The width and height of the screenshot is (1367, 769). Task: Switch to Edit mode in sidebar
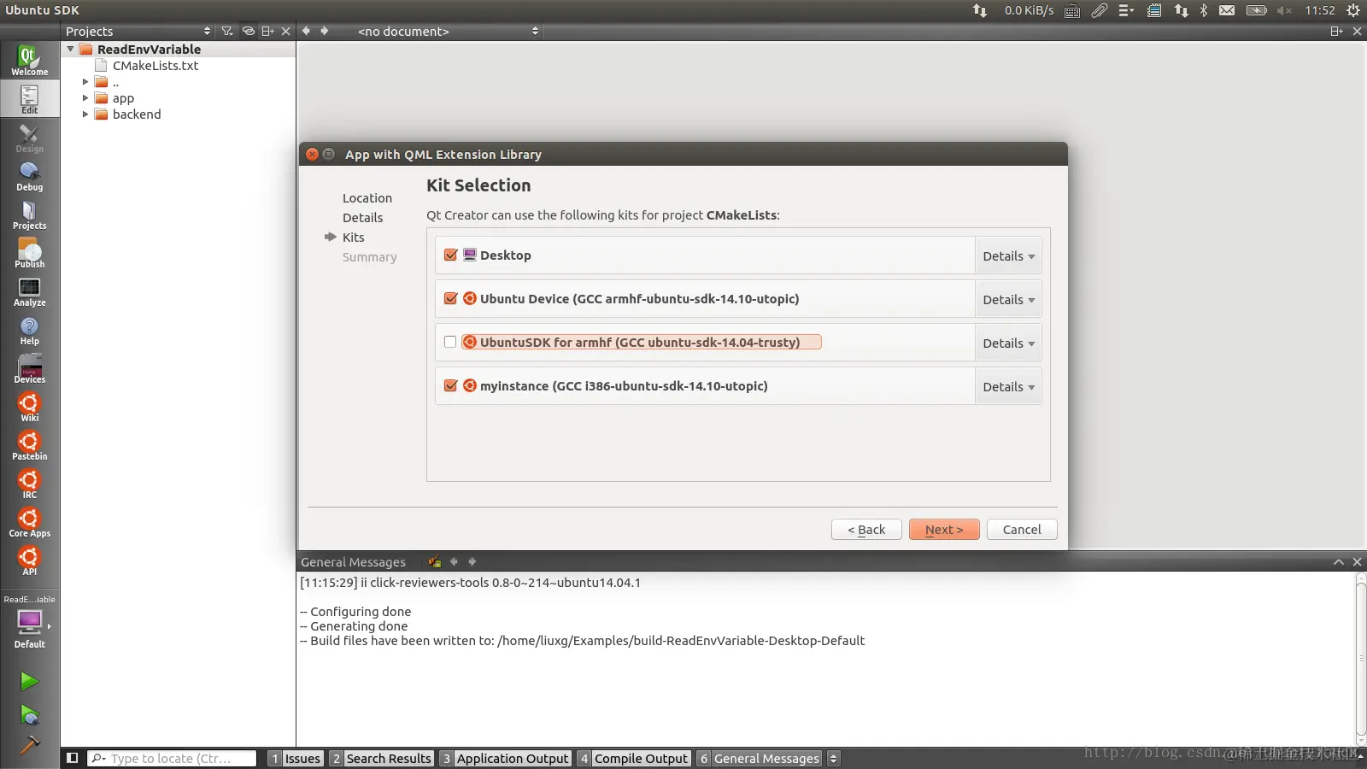point(29,99)
